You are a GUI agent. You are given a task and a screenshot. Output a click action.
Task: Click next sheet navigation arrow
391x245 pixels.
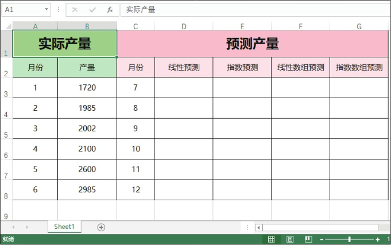27,227
